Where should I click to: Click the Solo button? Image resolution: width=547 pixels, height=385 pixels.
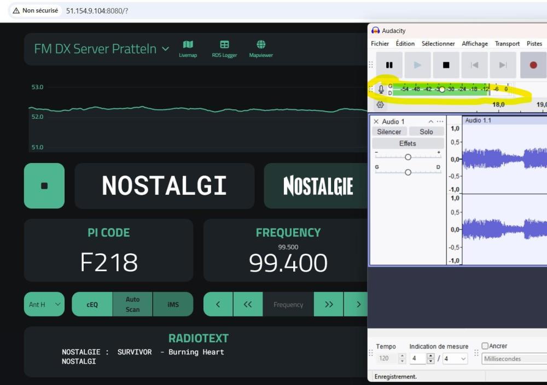426,132
